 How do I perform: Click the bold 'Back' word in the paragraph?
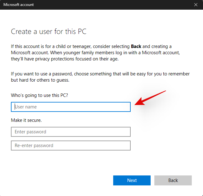pyautogui.click(x=137, y=46)
